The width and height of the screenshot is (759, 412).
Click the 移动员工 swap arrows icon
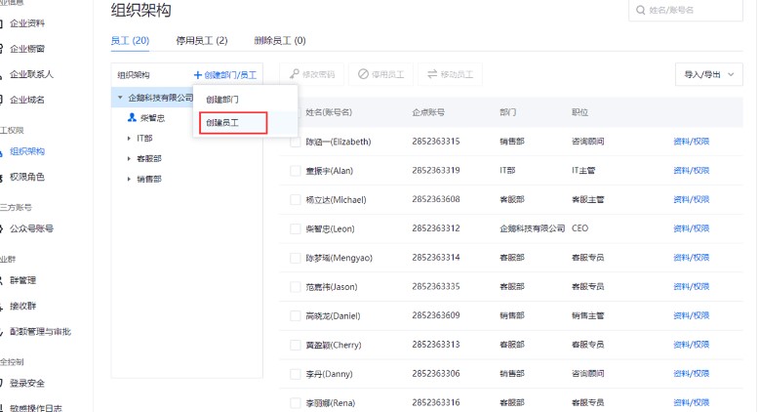click(x=432, y=74)
